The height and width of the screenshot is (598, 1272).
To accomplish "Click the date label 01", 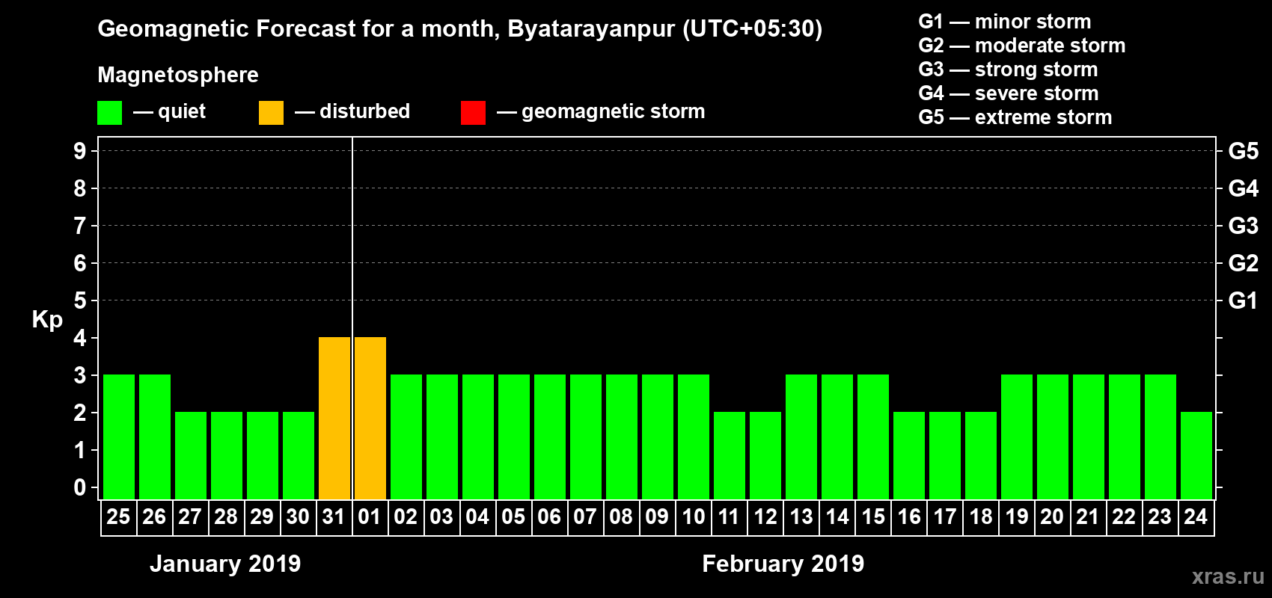I will 370,517.
